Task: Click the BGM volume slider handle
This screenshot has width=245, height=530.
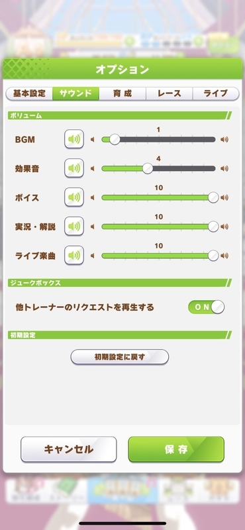Action: click(115, 139)
